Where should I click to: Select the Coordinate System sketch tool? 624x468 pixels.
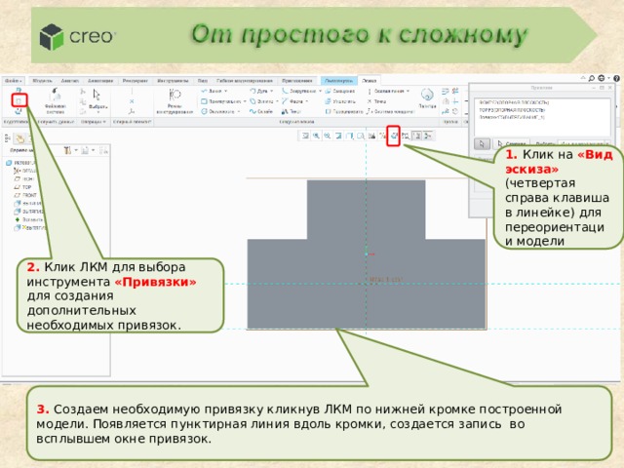click(391, 112)
